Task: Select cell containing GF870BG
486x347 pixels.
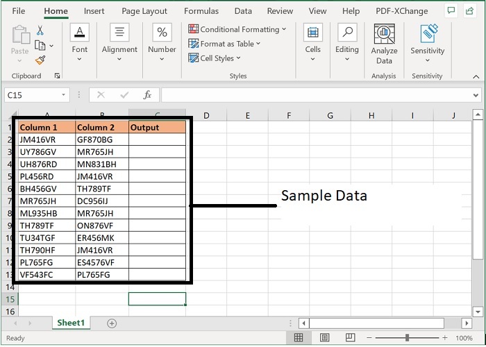Action: click(x=102, y=139)
